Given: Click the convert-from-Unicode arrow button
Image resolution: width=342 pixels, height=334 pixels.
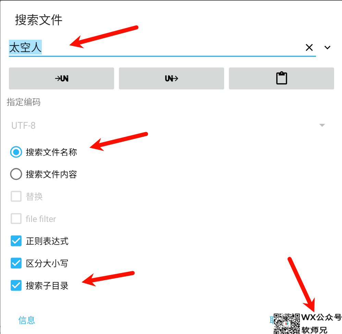Looking at the screenshot, I should pyautogui.click(x=171, y=78).
